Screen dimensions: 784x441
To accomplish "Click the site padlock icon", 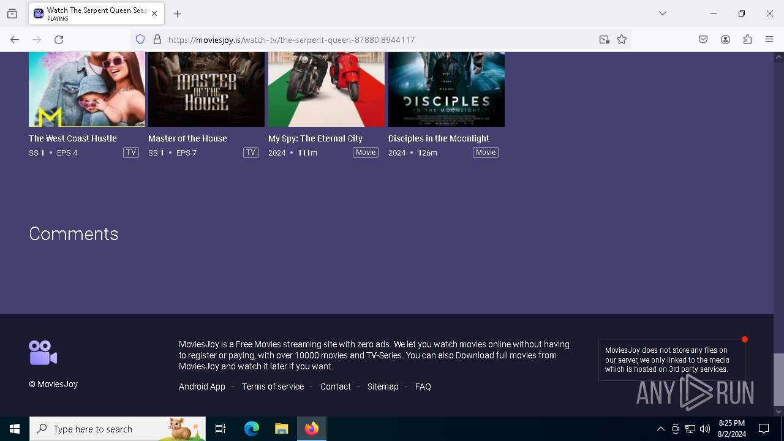I will (x=157, y=40).
